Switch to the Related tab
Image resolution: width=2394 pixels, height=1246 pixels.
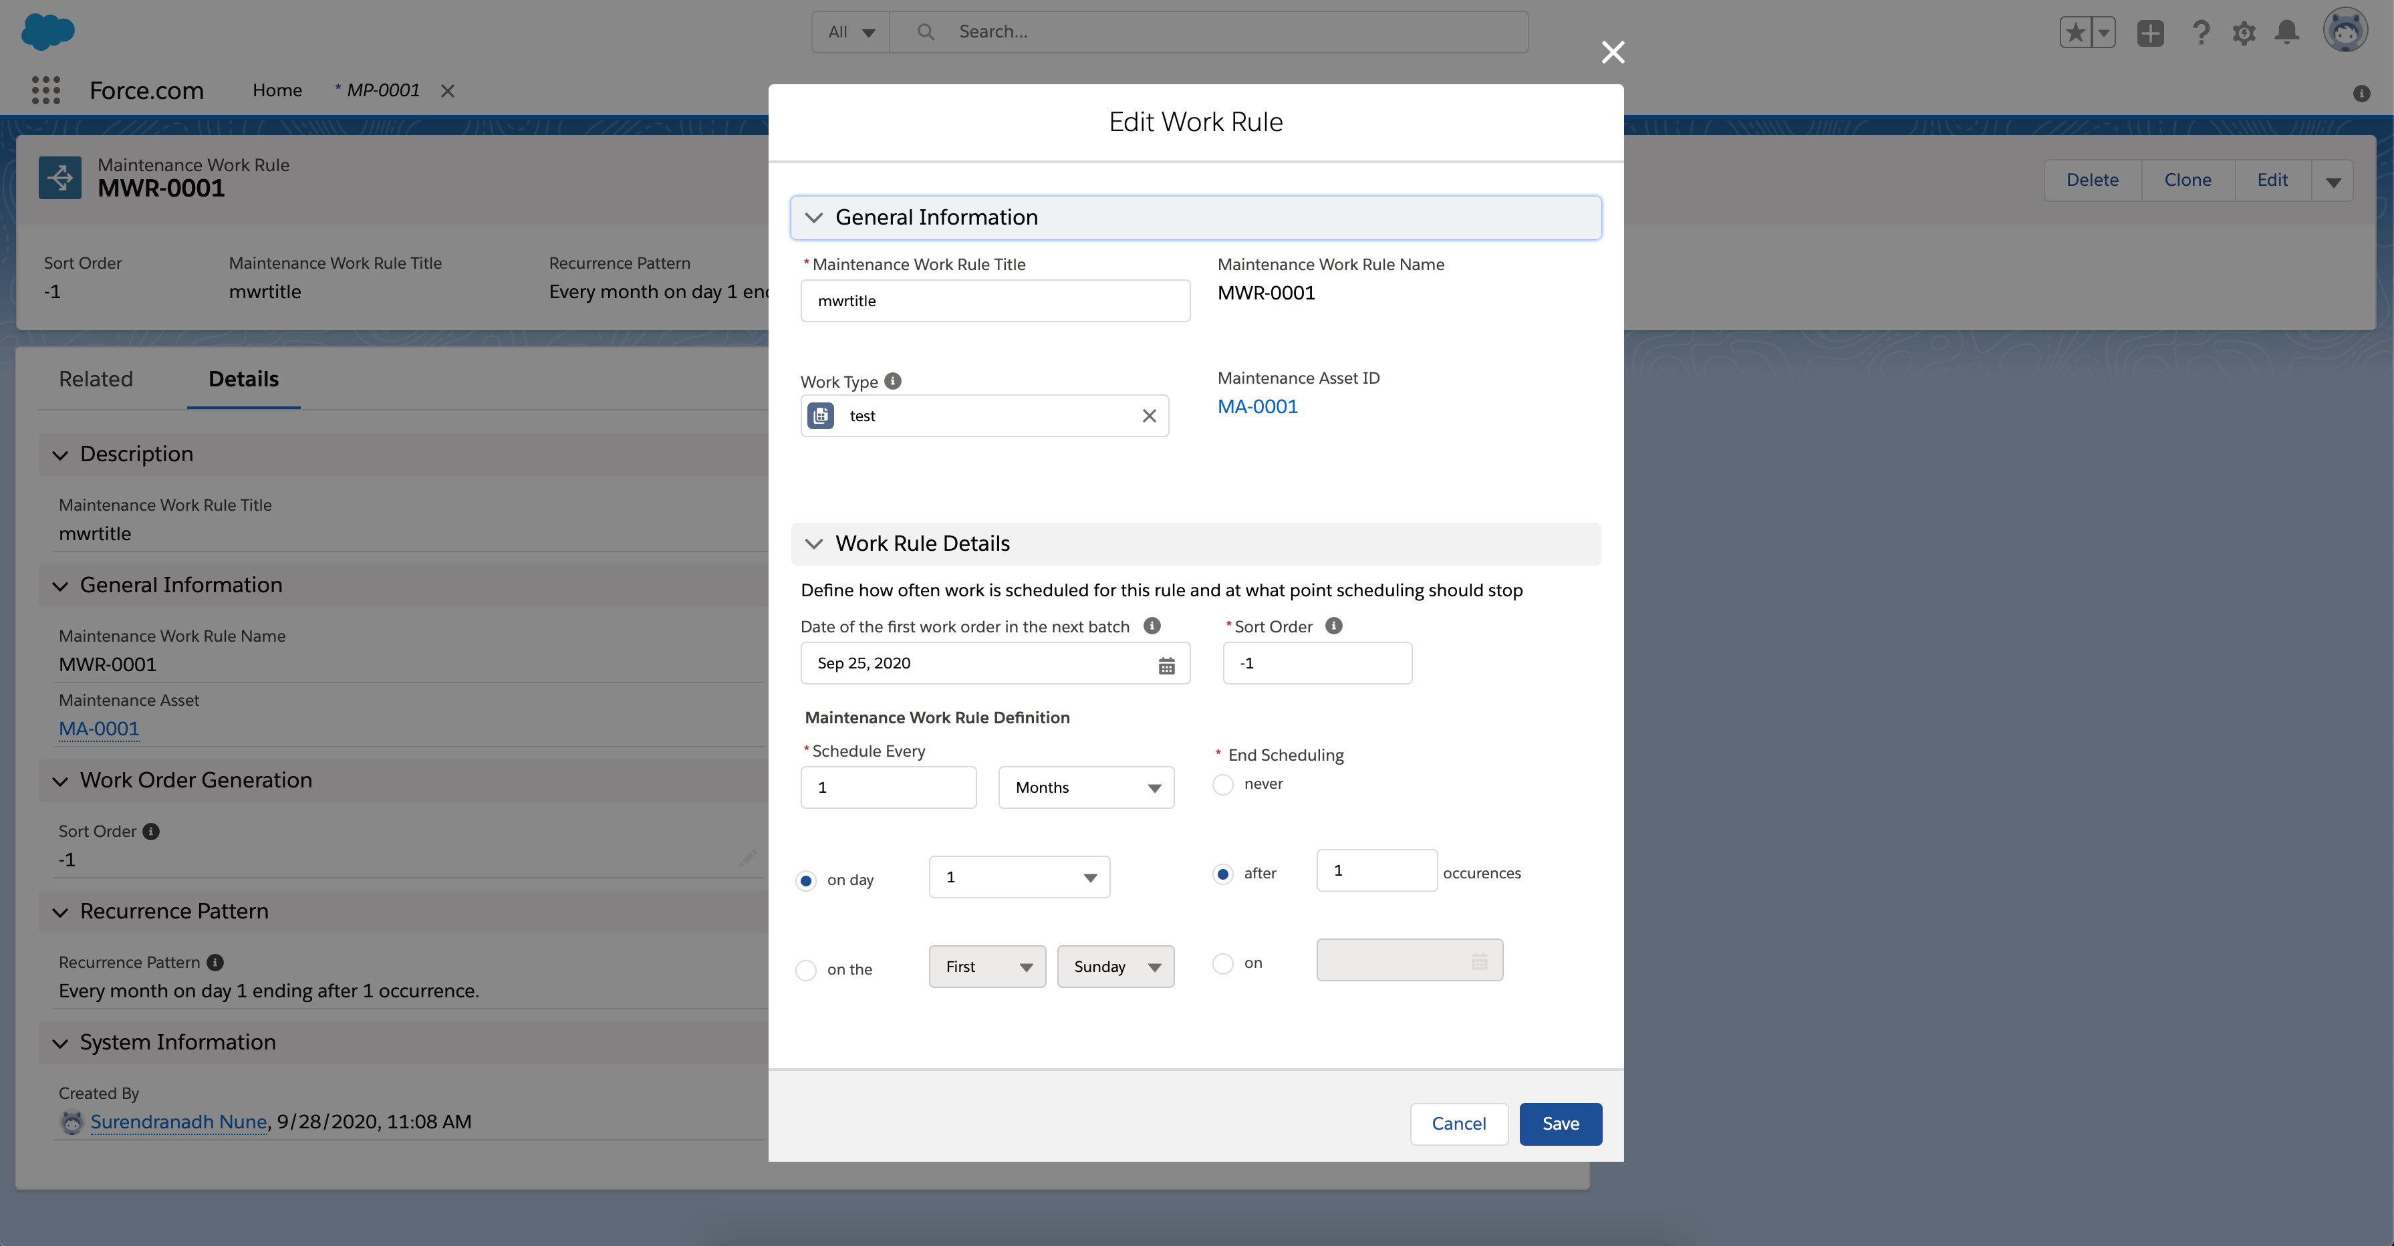[x=96, y=378]
